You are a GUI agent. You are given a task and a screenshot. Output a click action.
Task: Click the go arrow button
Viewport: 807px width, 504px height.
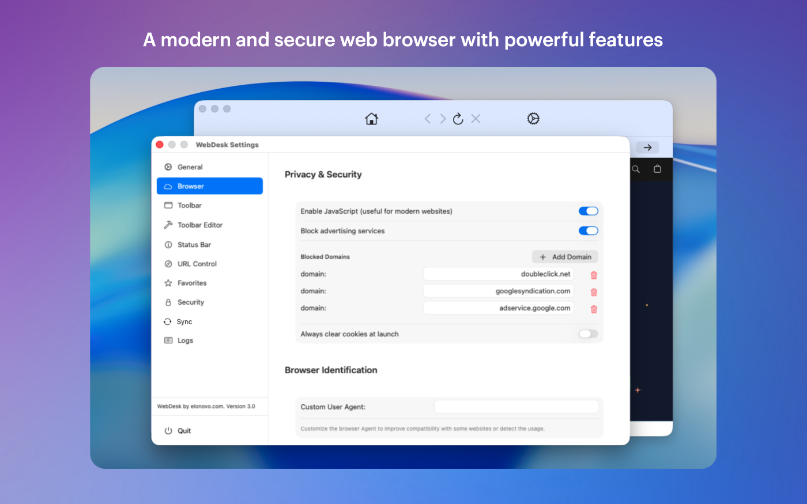point(647,147)
